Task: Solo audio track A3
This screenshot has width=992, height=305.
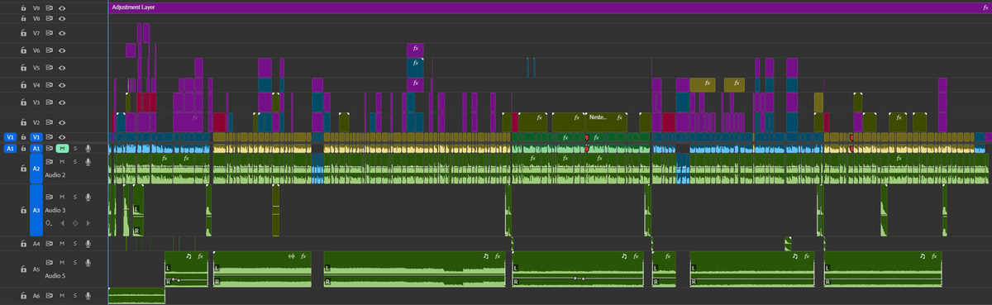Action: pos(74,197)
